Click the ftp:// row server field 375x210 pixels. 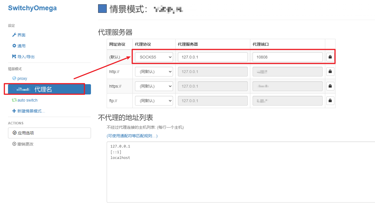pos(213,100)
